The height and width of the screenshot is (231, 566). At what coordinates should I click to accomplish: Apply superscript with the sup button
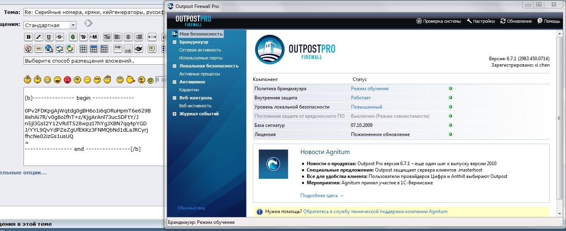(118, 48)
